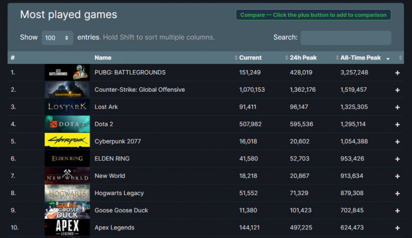
Task: Click the Hogwarts Legacy thumbnail
Action: pyautogui.click(x=67, y=193)
